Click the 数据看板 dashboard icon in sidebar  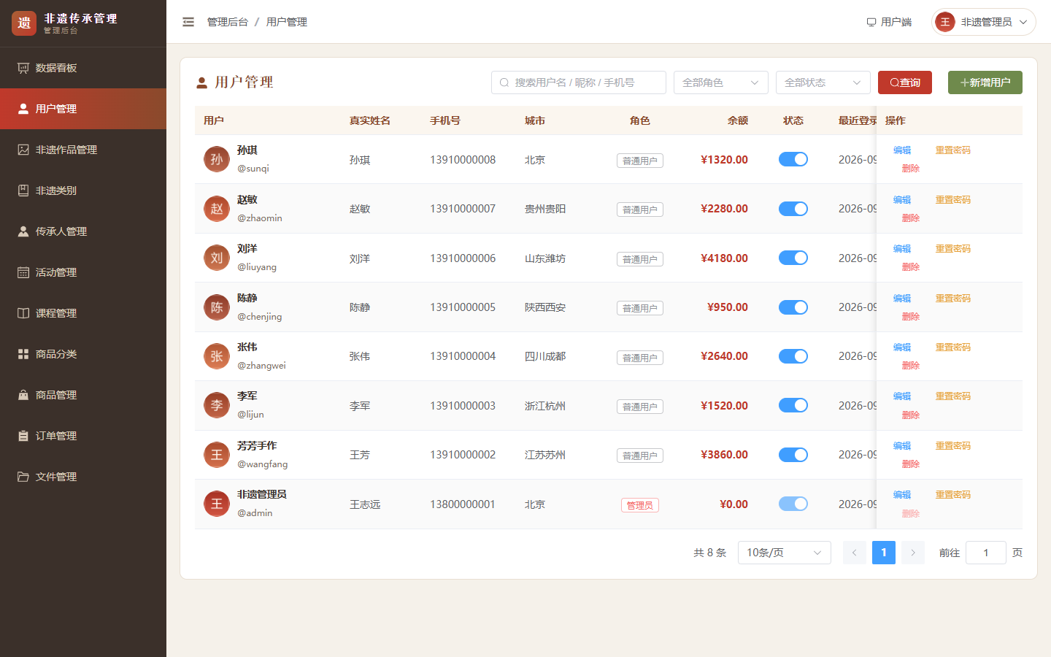pyautogui.click(x=23, y=68)
